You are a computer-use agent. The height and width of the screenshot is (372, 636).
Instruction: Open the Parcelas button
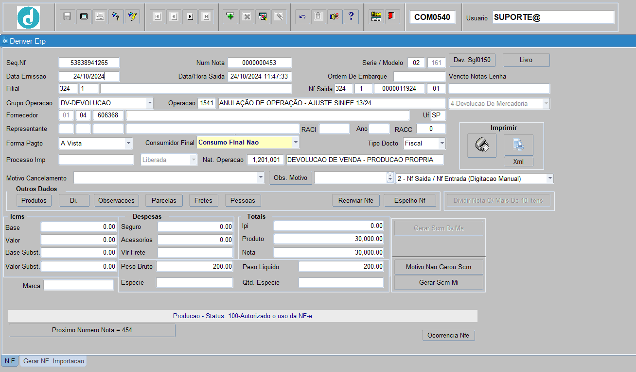point(164,200)
